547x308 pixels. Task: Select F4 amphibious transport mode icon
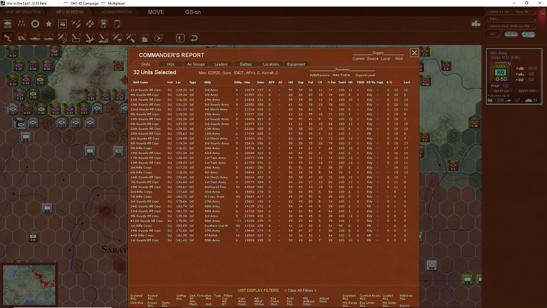click(x=49, y=38)
